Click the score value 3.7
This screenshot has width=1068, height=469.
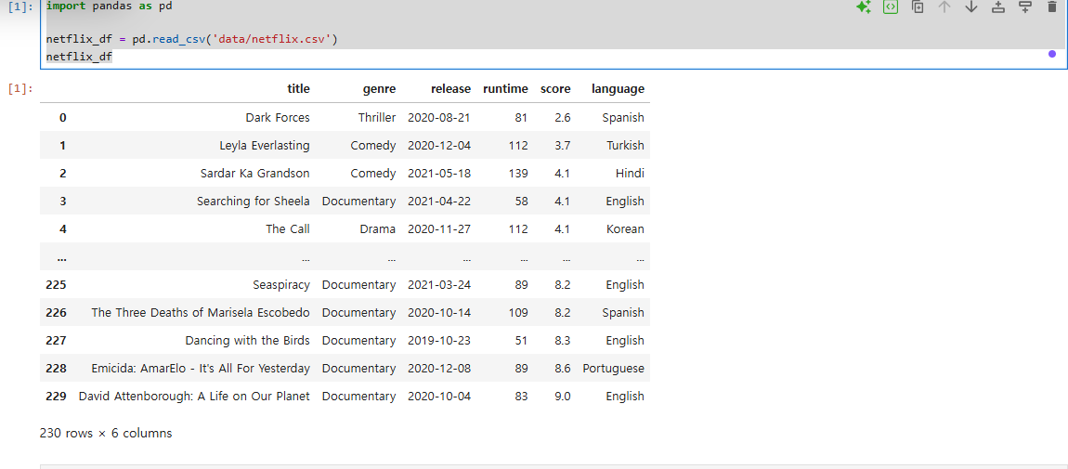pyautogui.click(x=563, y=146)
